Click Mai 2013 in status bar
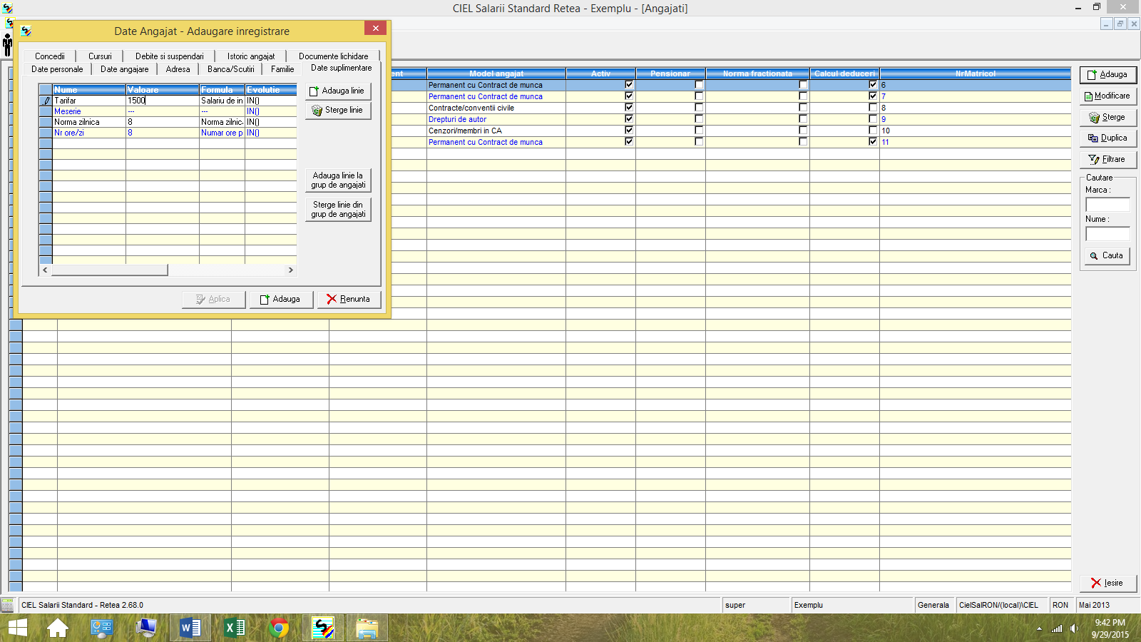The height and width of the screenshot is (642, 1141). pyautogui.click(x=1095, y=605)
